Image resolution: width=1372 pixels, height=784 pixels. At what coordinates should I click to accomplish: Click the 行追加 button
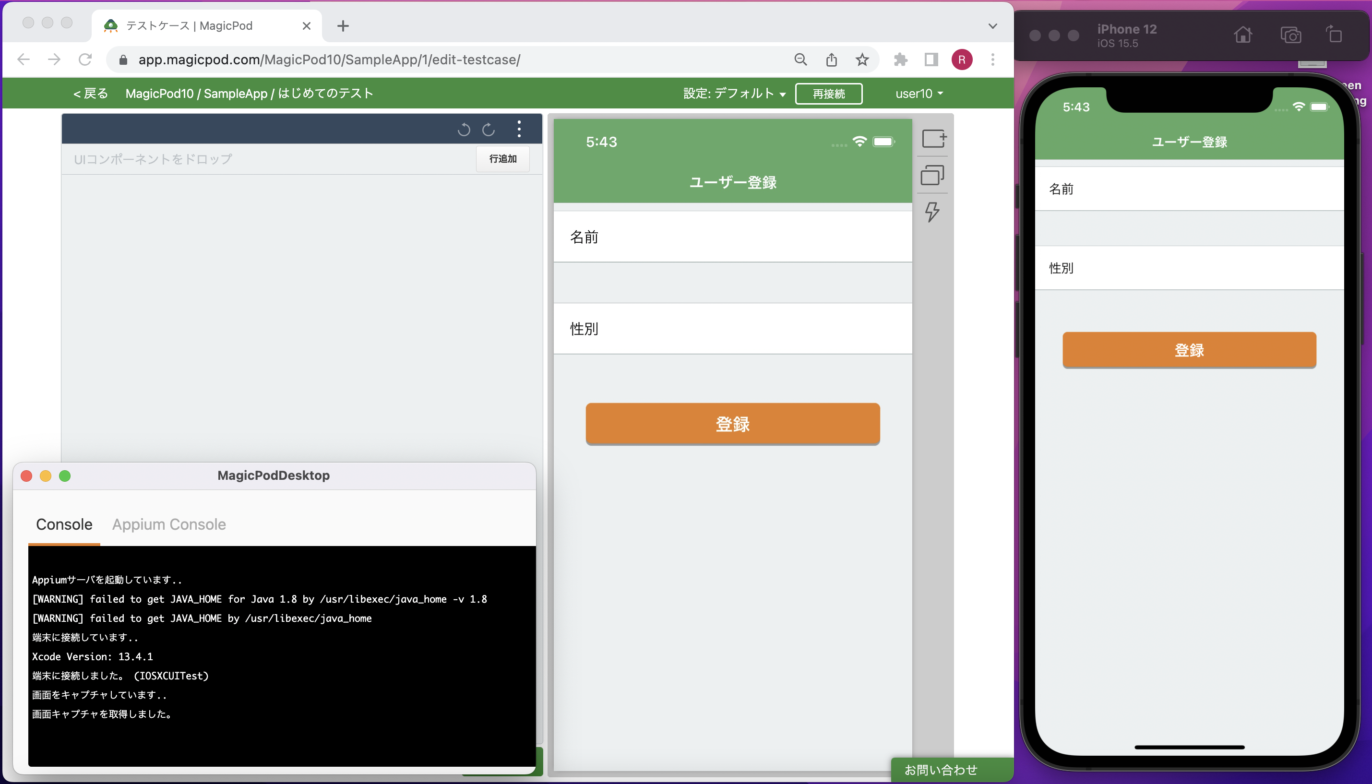click(x=502, y=159)
